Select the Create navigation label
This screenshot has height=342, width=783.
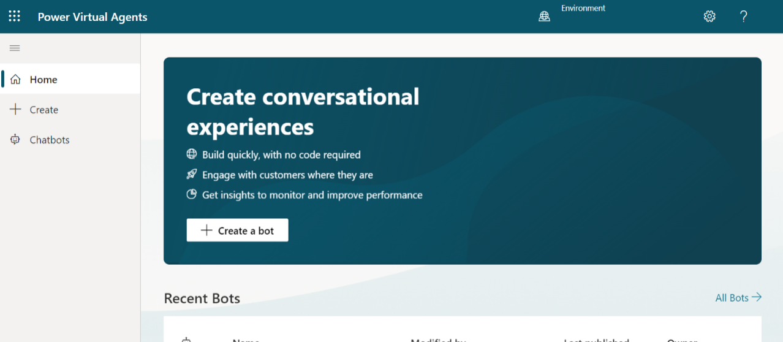point(44,110)
